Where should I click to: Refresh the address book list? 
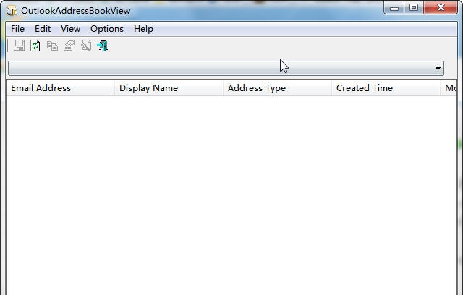pos(35,46)
